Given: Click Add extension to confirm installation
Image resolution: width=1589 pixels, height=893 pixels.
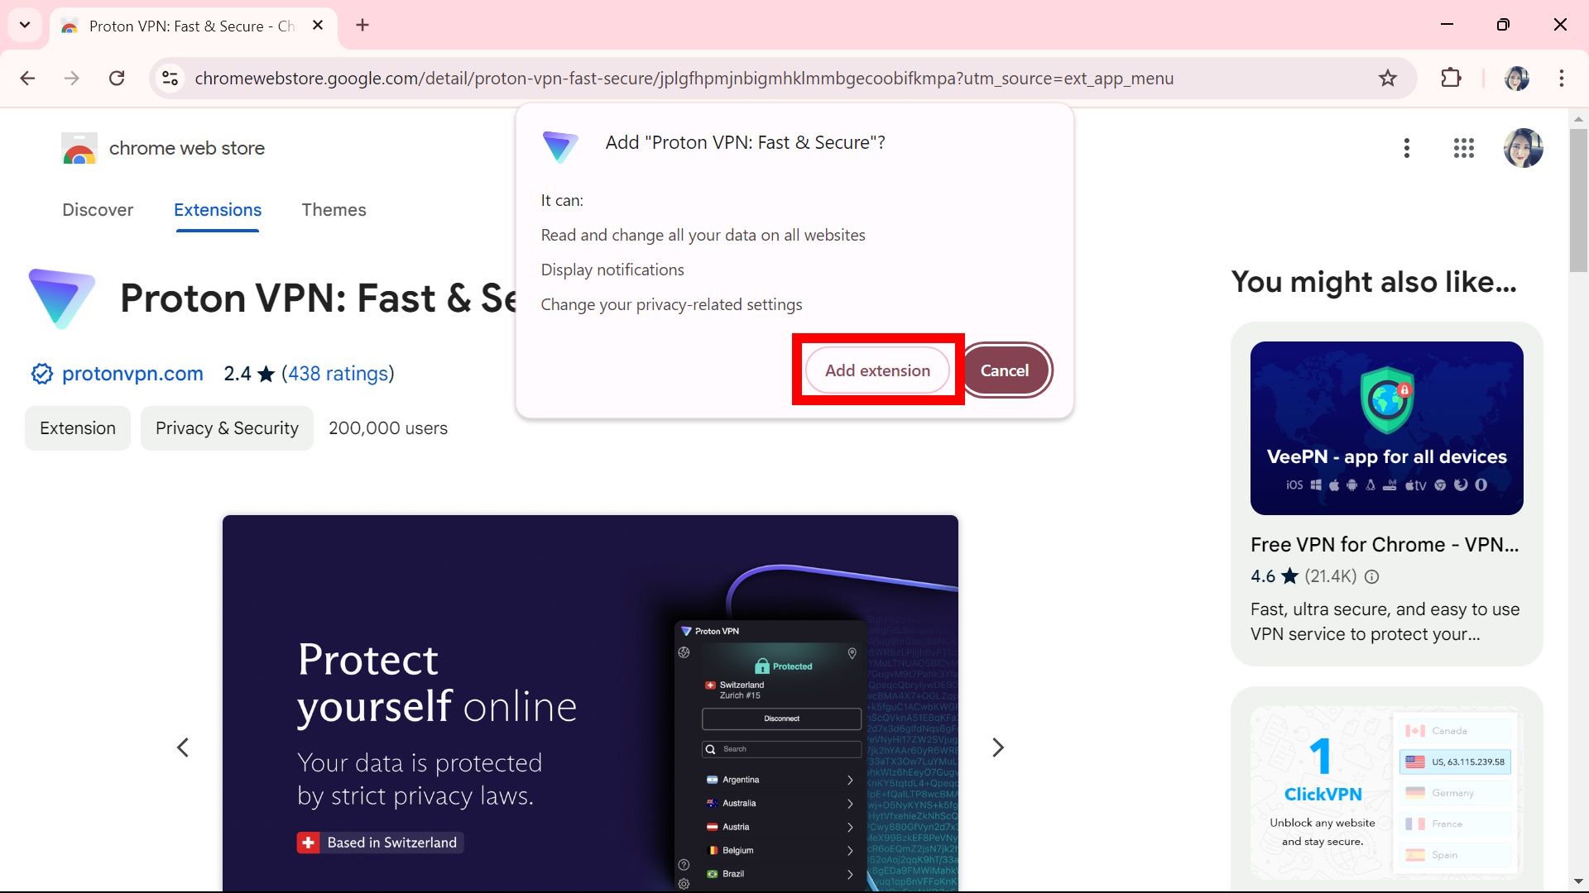Looking at the screenshot, I should click(877, 370).
